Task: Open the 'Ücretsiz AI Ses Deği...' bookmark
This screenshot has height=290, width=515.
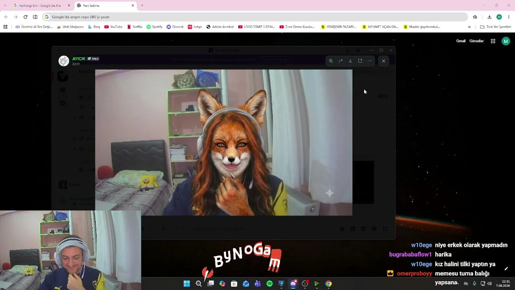Action: 34,27
